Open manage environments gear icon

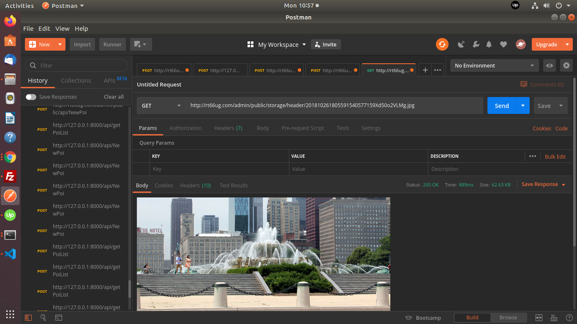[x=566, y=65]
